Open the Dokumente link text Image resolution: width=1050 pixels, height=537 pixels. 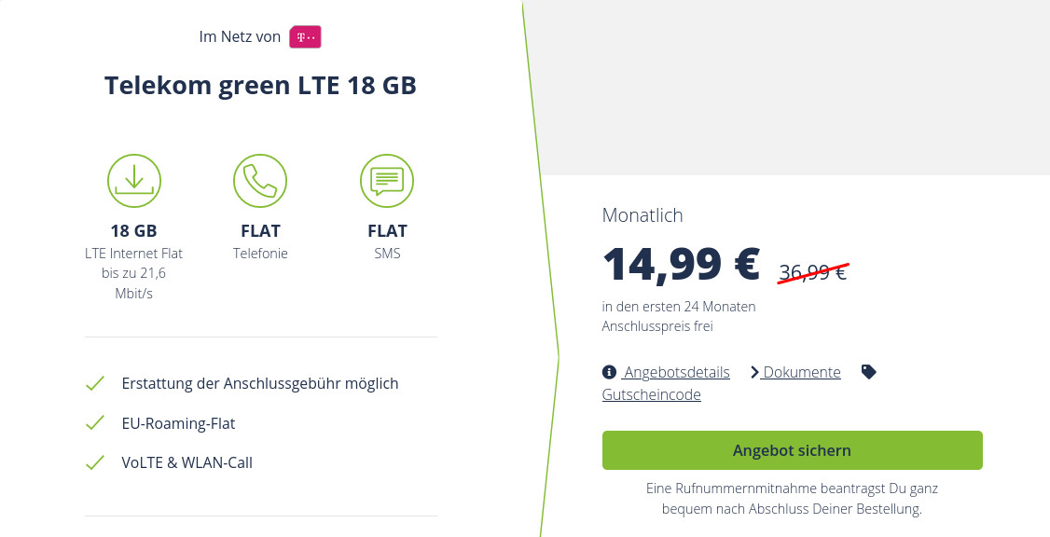[802, 373]
